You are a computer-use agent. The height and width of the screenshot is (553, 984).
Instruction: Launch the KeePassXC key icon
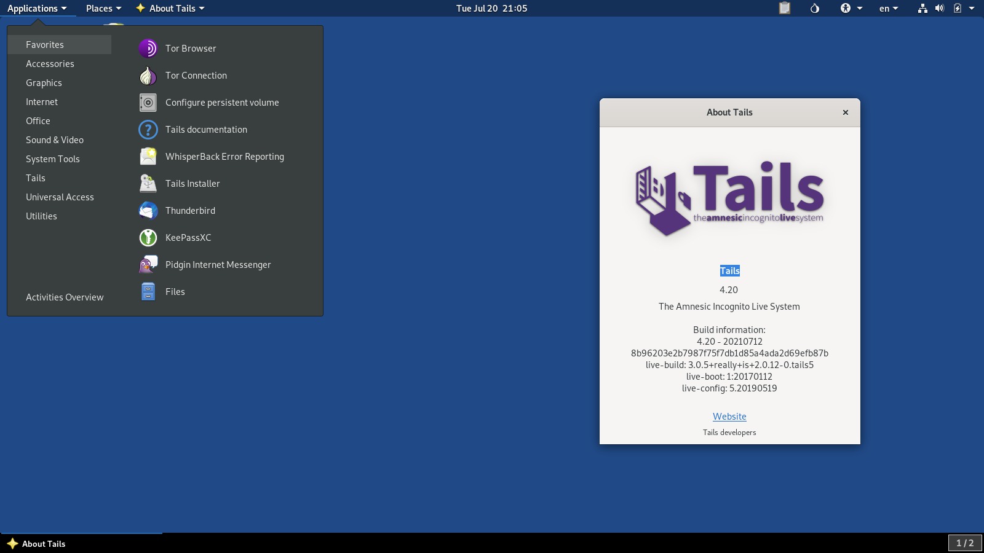pyautogui.click(x=148, y=237)
